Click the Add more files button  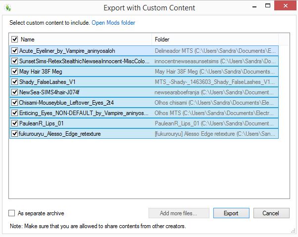click(x=178, y=213)
